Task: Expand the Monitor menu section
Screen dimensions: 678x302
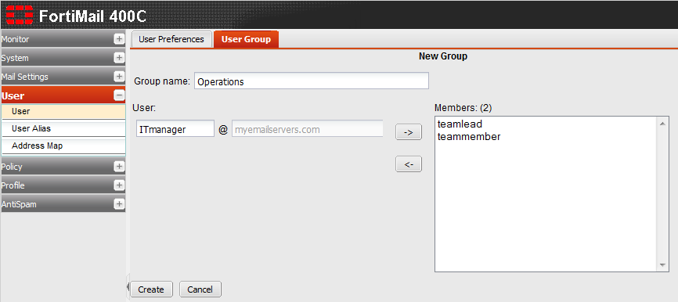Action: pyautogui.click(x=119, y=39)
